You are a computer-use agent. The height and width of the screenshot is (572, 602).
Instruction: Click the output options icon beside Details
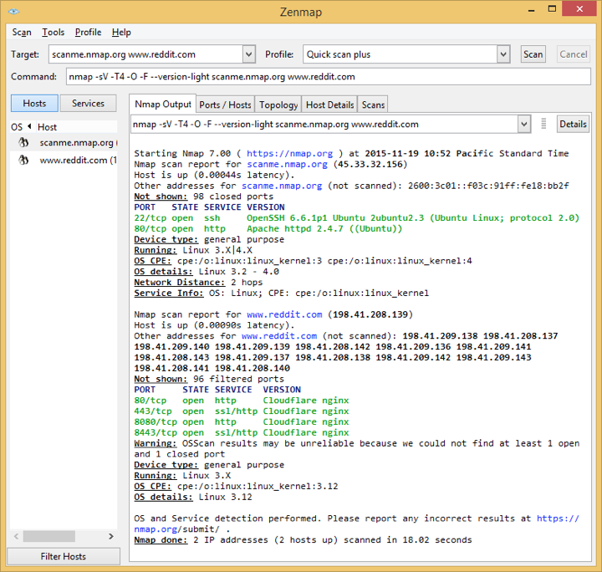click(x=544, y=124)
